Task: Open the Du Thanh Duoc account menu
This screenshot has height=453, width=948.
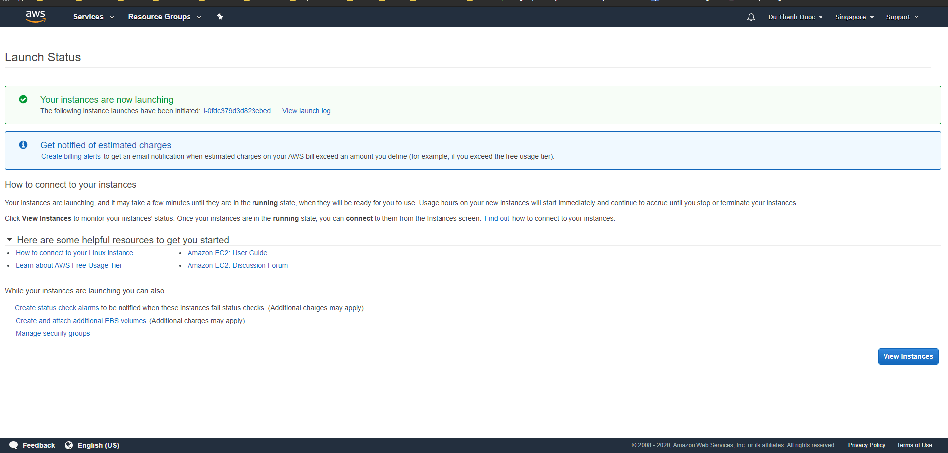Action: pyautogui.click(x=796, y=17)
